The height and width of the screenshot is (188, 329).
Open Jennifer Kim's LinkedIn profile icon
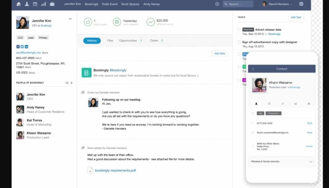click(26, 47)
